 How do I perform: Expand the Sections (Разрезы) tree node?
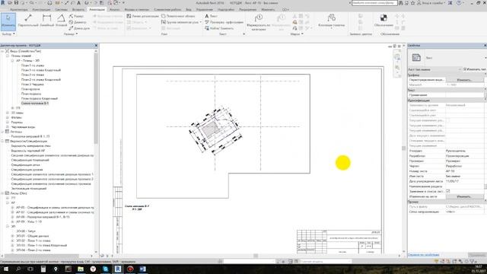coord(8,123)
